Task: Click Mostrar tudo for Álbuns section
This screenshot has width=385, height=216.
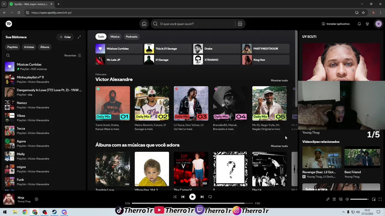Action: point(279,146)
